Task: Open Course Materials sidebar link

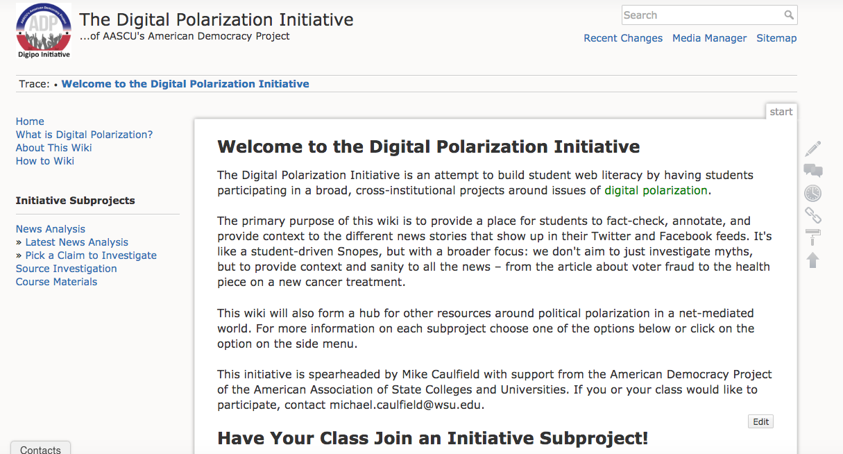Action: pos(57,282)
